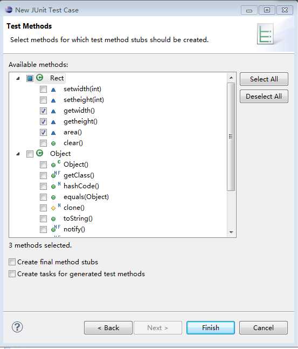Screen dimensions: 298x349
Task: Check the Object class checkbox
Action: point(30,154)
